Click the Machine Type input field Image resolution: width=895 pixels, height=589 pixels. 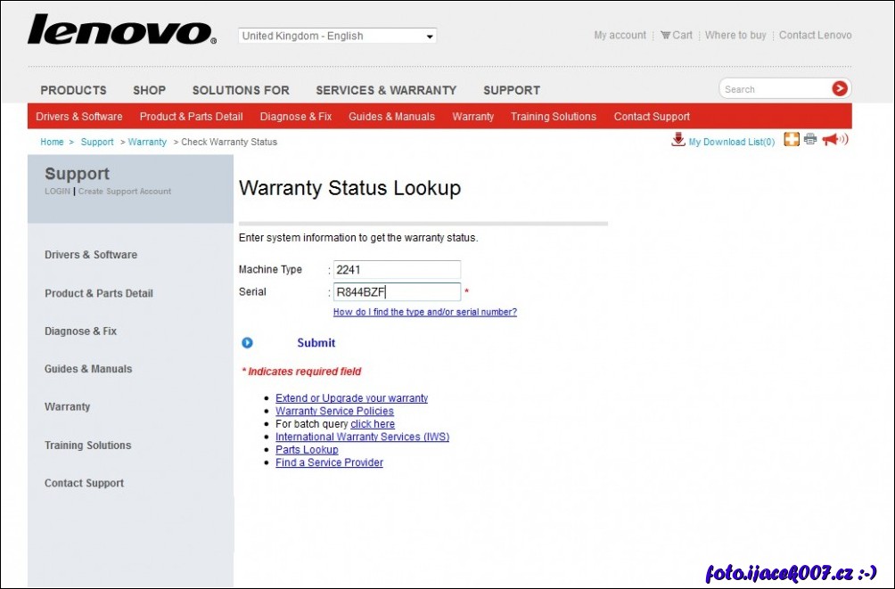click(x=397, y=270)
